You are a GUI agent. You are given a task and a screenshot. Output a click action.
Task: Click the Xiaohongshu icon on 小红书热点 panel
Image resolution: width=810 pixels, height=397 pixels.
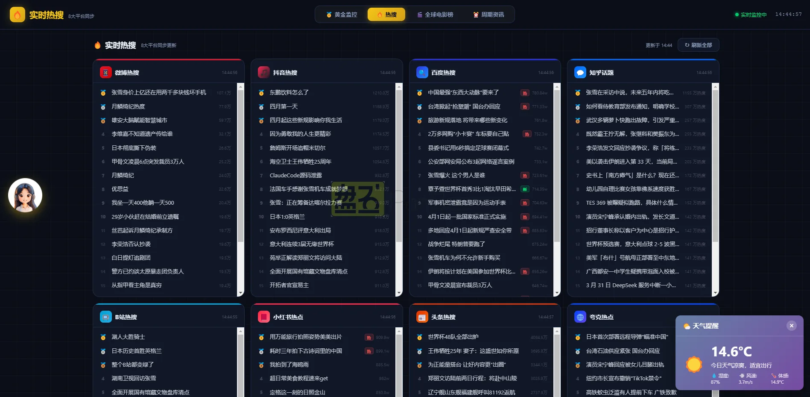pos(263,317)
